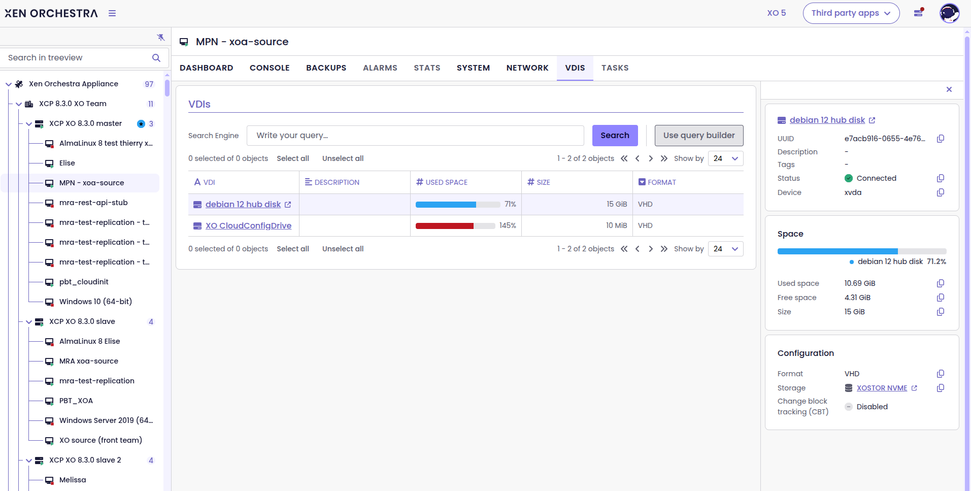Focus the Write your query search field

[415, 136]
